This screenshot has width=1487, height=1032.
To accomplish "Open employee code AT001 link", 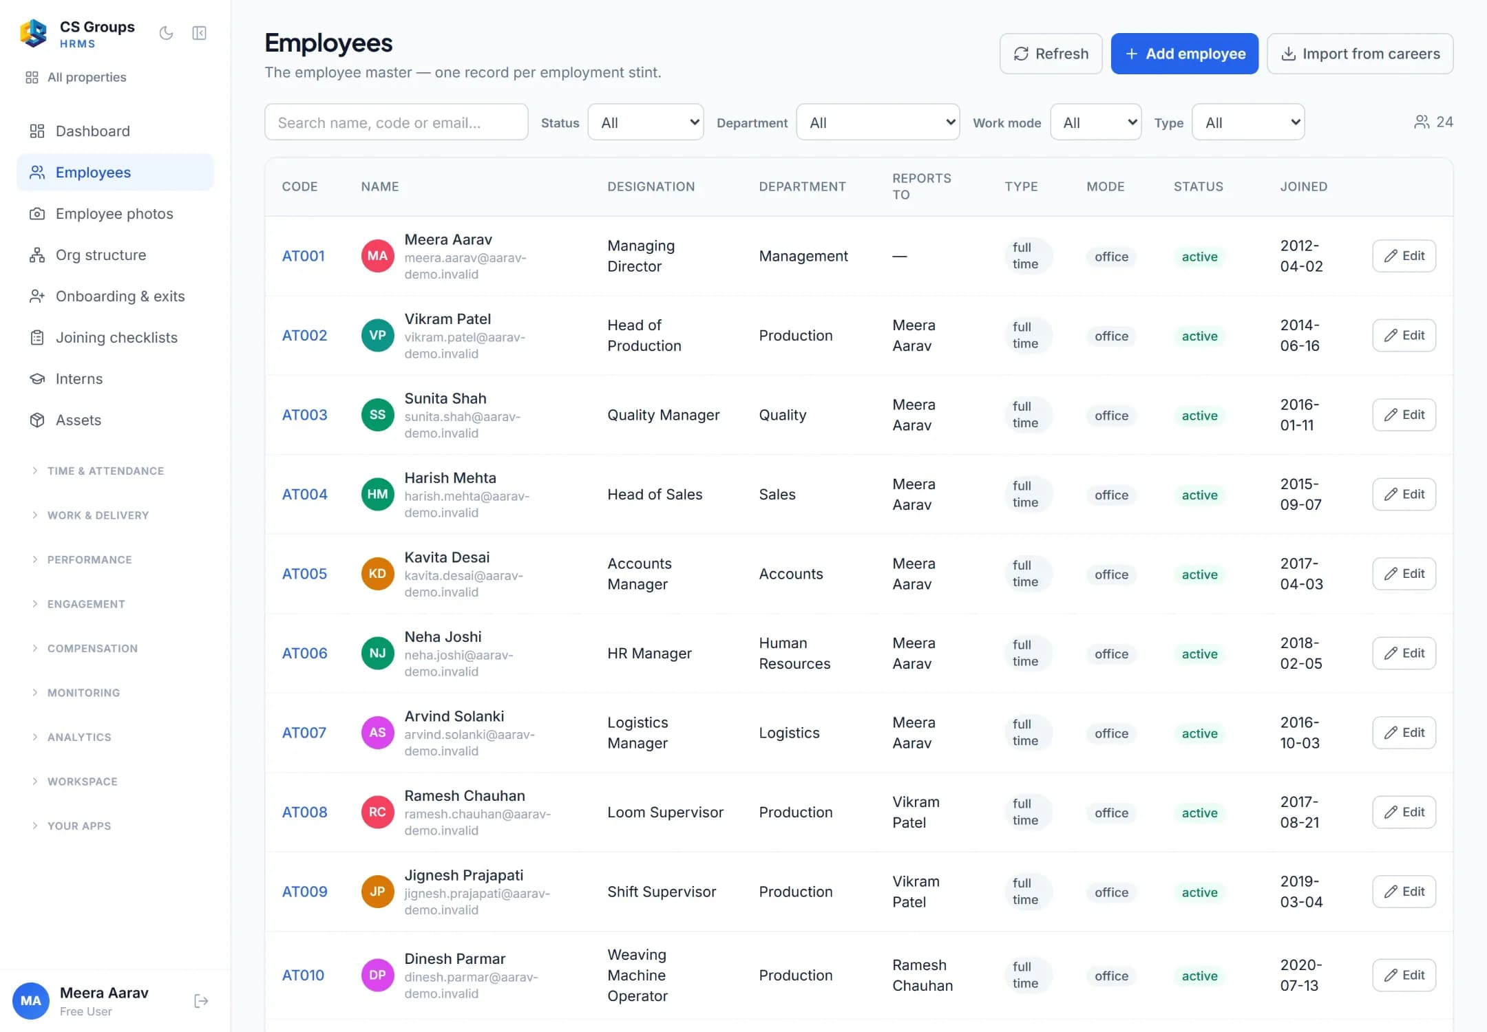I will pyautogui.click(x=303, y=256).
